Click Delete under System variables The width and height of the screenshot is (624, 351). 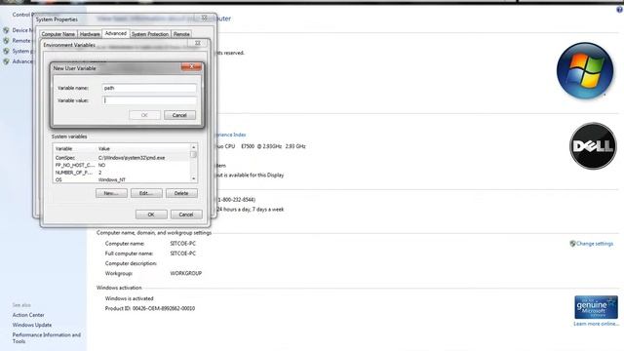[181, 193]
